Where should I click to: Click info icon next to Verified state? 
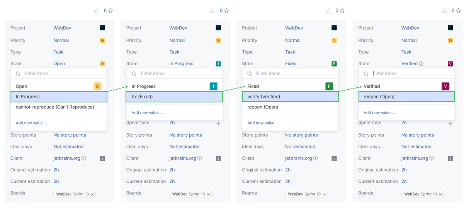(x=421, y=64)
